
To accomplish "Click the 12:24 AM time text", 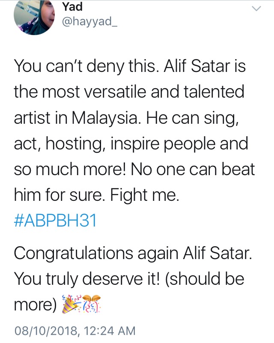I will (x=112, y=331).
